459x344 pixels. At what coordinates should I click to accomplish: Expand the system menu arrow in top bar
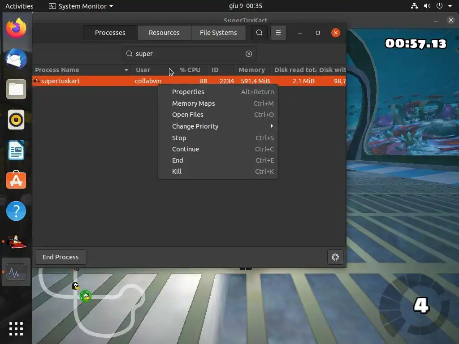450,6
